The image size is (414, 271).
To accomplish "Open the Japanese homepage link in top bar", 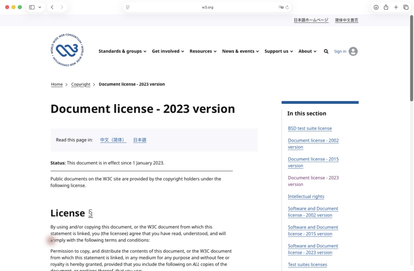I will (311, 20).
